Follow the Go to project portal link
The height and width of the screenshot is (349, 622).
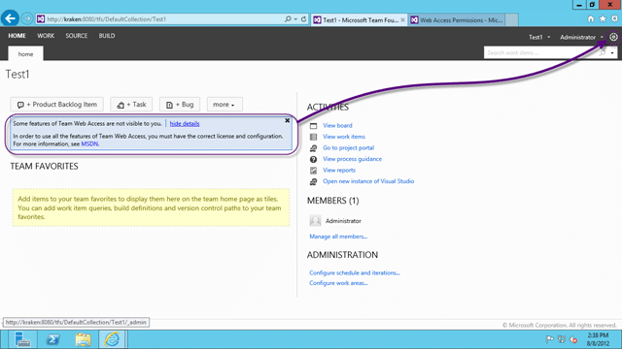click(x=348, y=147)
